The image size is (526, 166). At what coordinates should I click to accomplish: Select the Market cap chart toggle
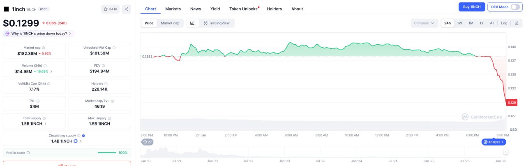point(170,23)
